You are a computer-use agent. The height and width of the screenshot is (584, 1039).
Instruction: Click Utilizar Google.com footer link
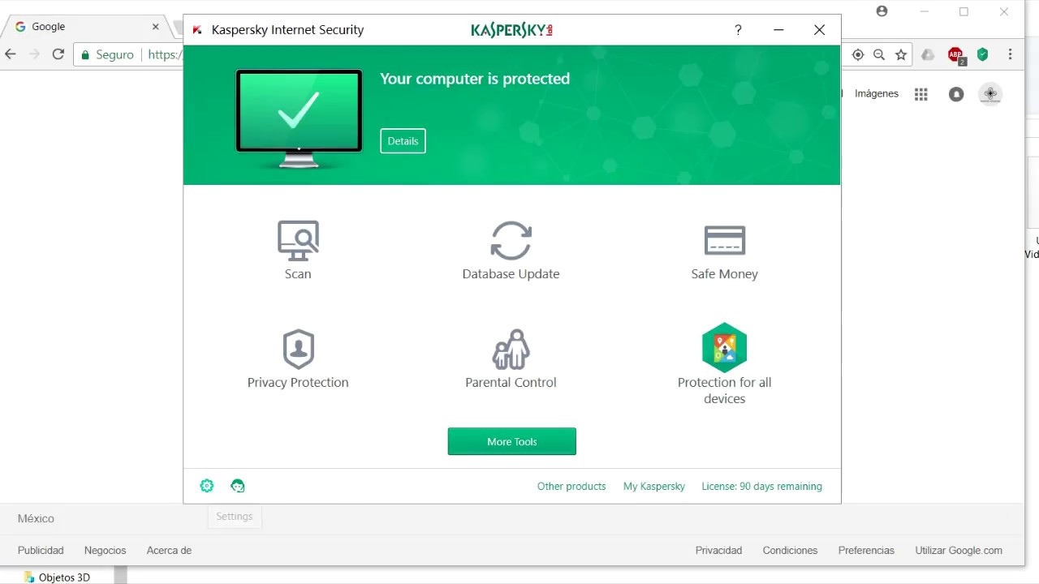pyautogui.click(x=959, y=550)
